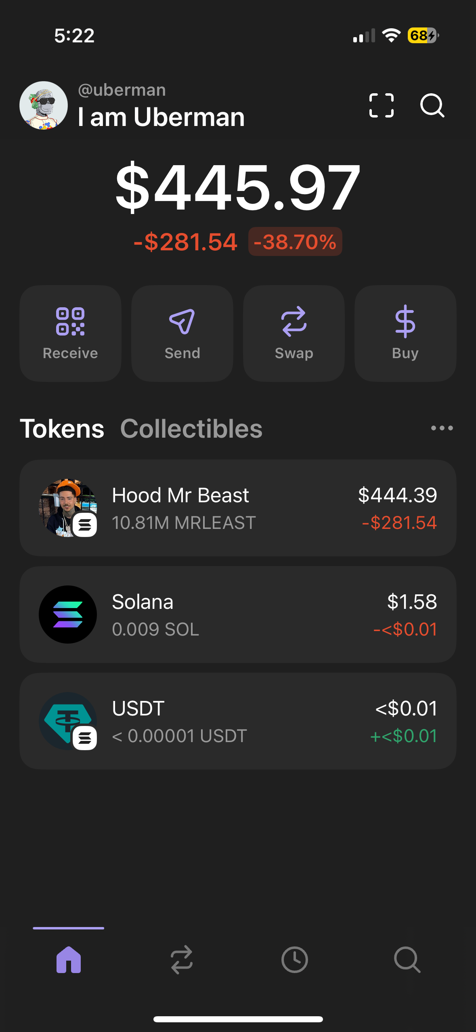Switch to the Collectibles tab
The width and height of the screenshot is (476, 1032).
click(x=191, y=428)
